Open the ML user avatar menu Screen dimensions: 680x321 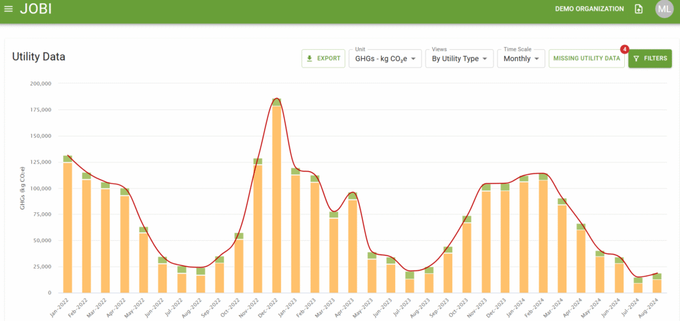664,9
